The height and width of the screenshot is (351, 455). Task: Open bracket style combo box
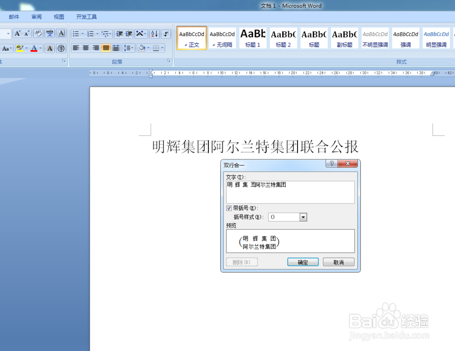[x=288, y=217]
